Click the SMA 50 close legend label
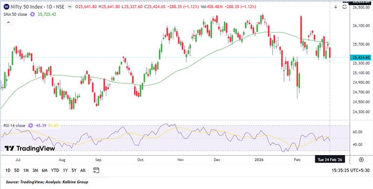The image size is (373, 189). pyautogui.click(x=15, y=14)
